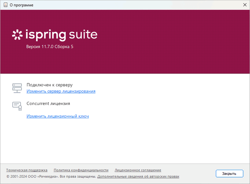Click the dialog title bar app icon
The width and height of the screenshot is (250, 184).
click(x=6, y=5)
